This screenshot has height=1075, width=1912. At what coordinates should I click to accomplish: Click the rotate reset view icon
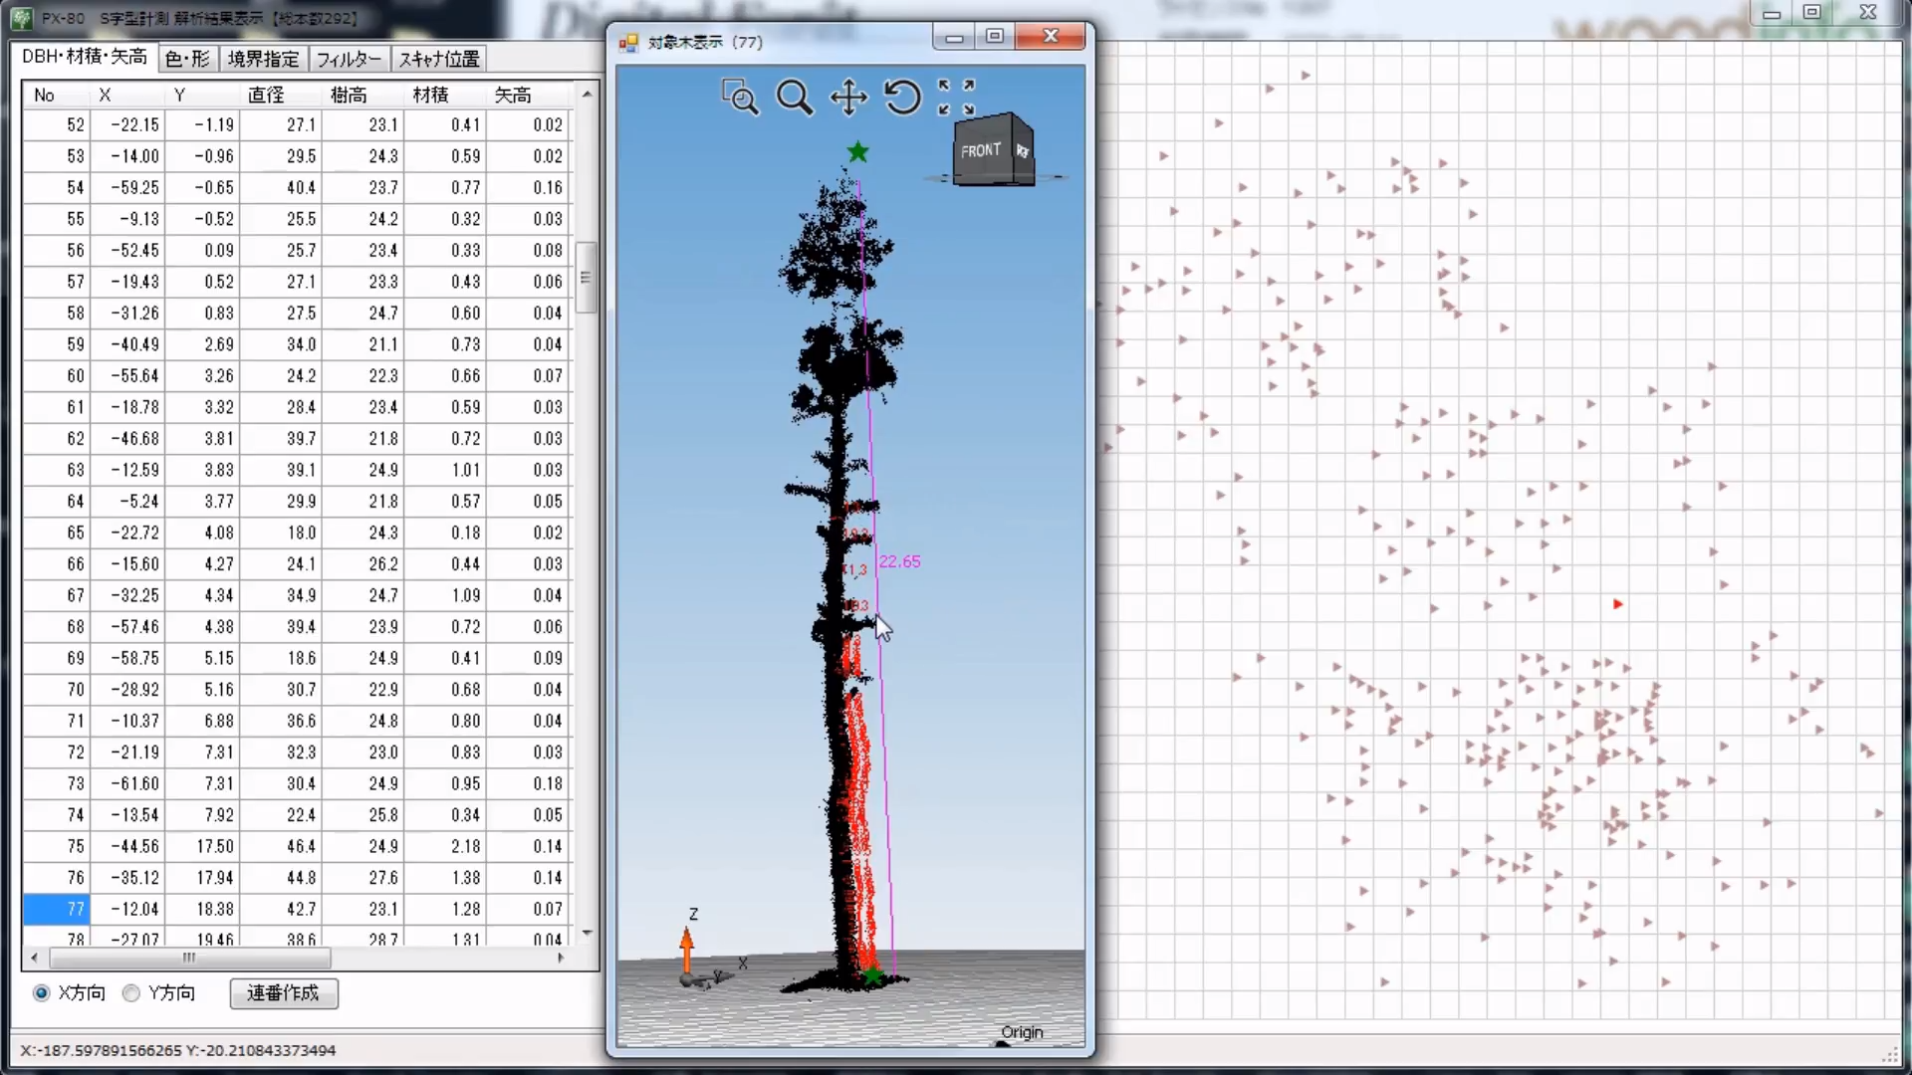point(902,97)
